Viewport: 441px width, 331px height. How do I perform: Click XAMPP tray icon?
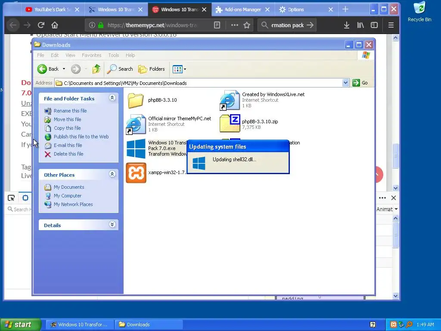pos(394,325)
